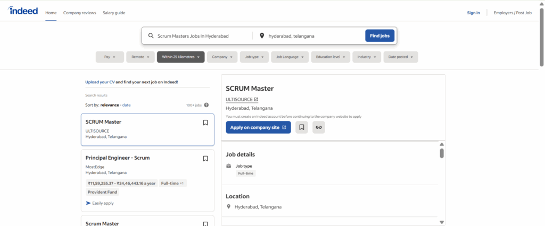
Task: Click the search magnifier icon
Action: click(151, 36)
